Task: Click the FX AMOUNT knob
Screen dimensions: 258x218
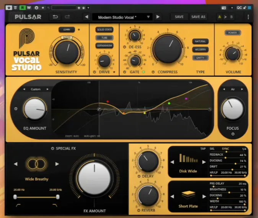Action: [x=95, y=178]
